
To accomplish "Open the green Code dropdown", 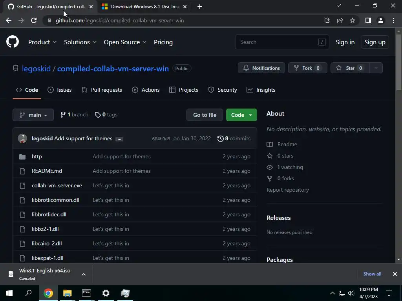I will [x=241, y=115].
